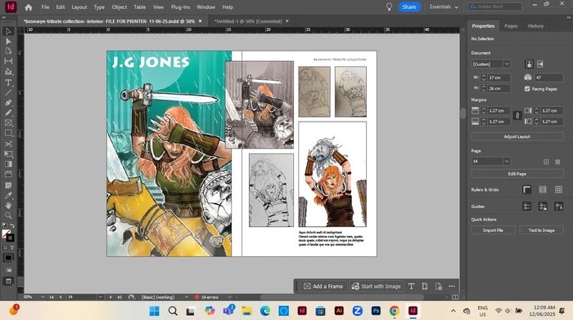Select the Zoom tool

click(8, 216)
